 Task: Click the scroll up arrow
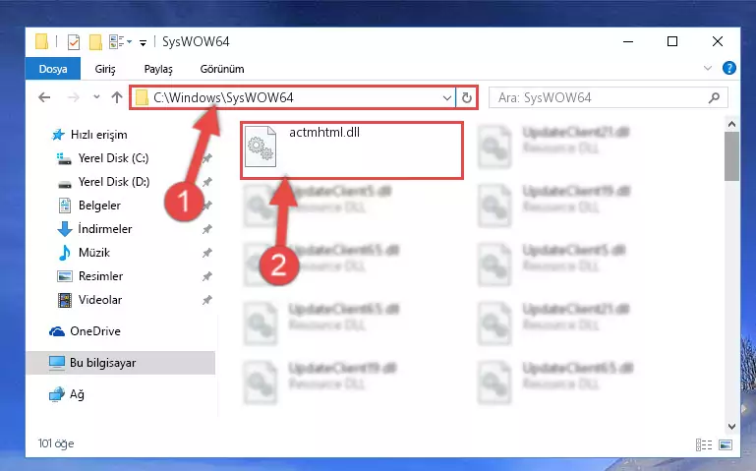(731, 124)
